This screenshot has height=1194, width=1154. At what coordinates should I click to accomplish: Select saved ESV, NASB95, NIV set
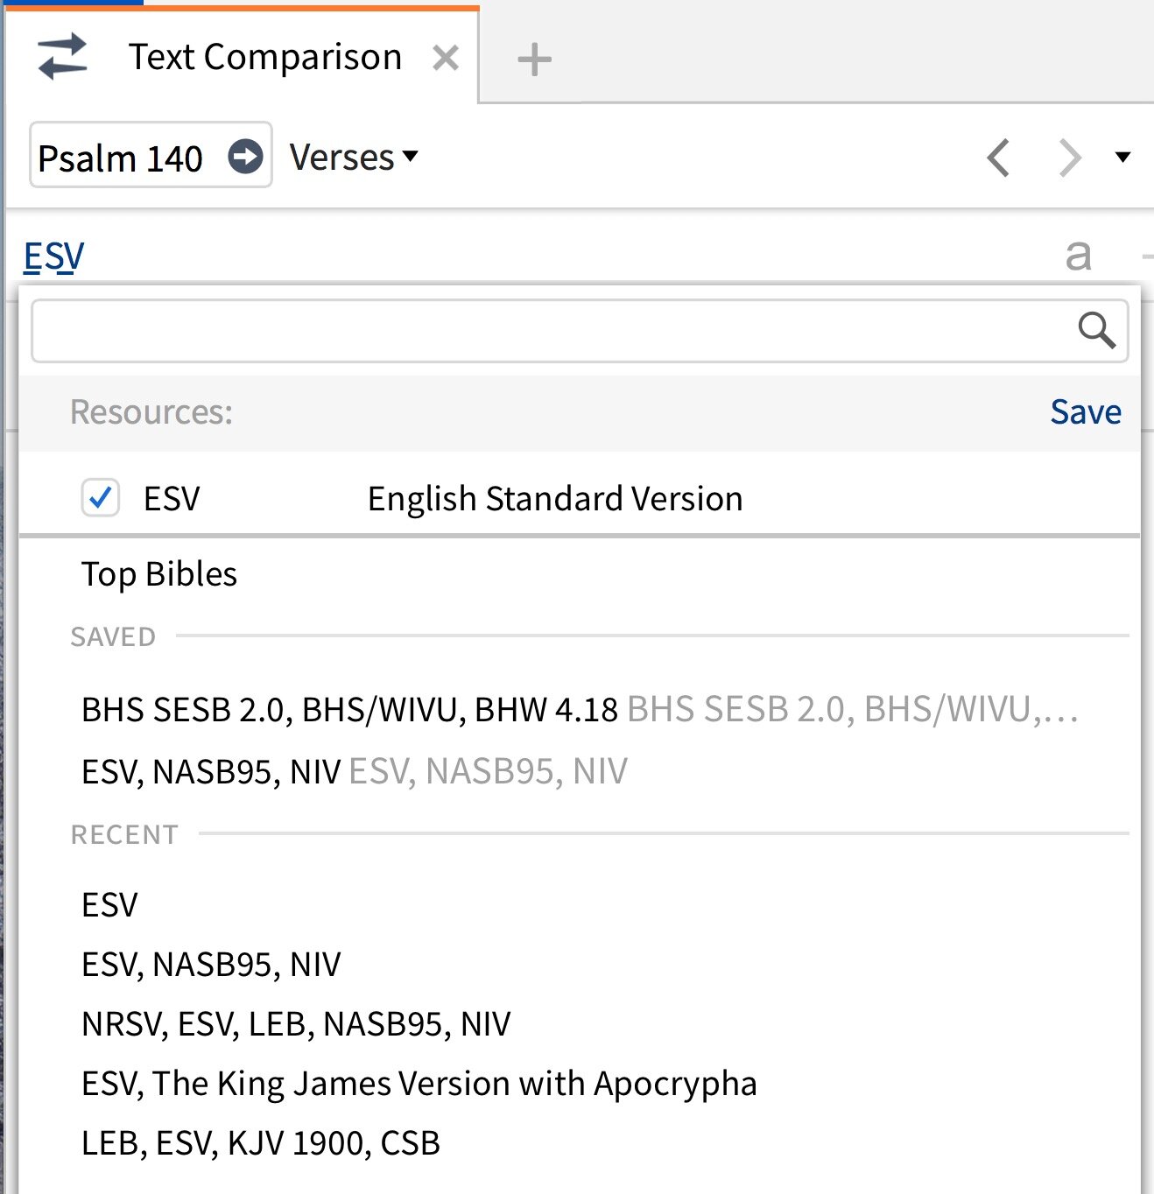coord(355,771)
